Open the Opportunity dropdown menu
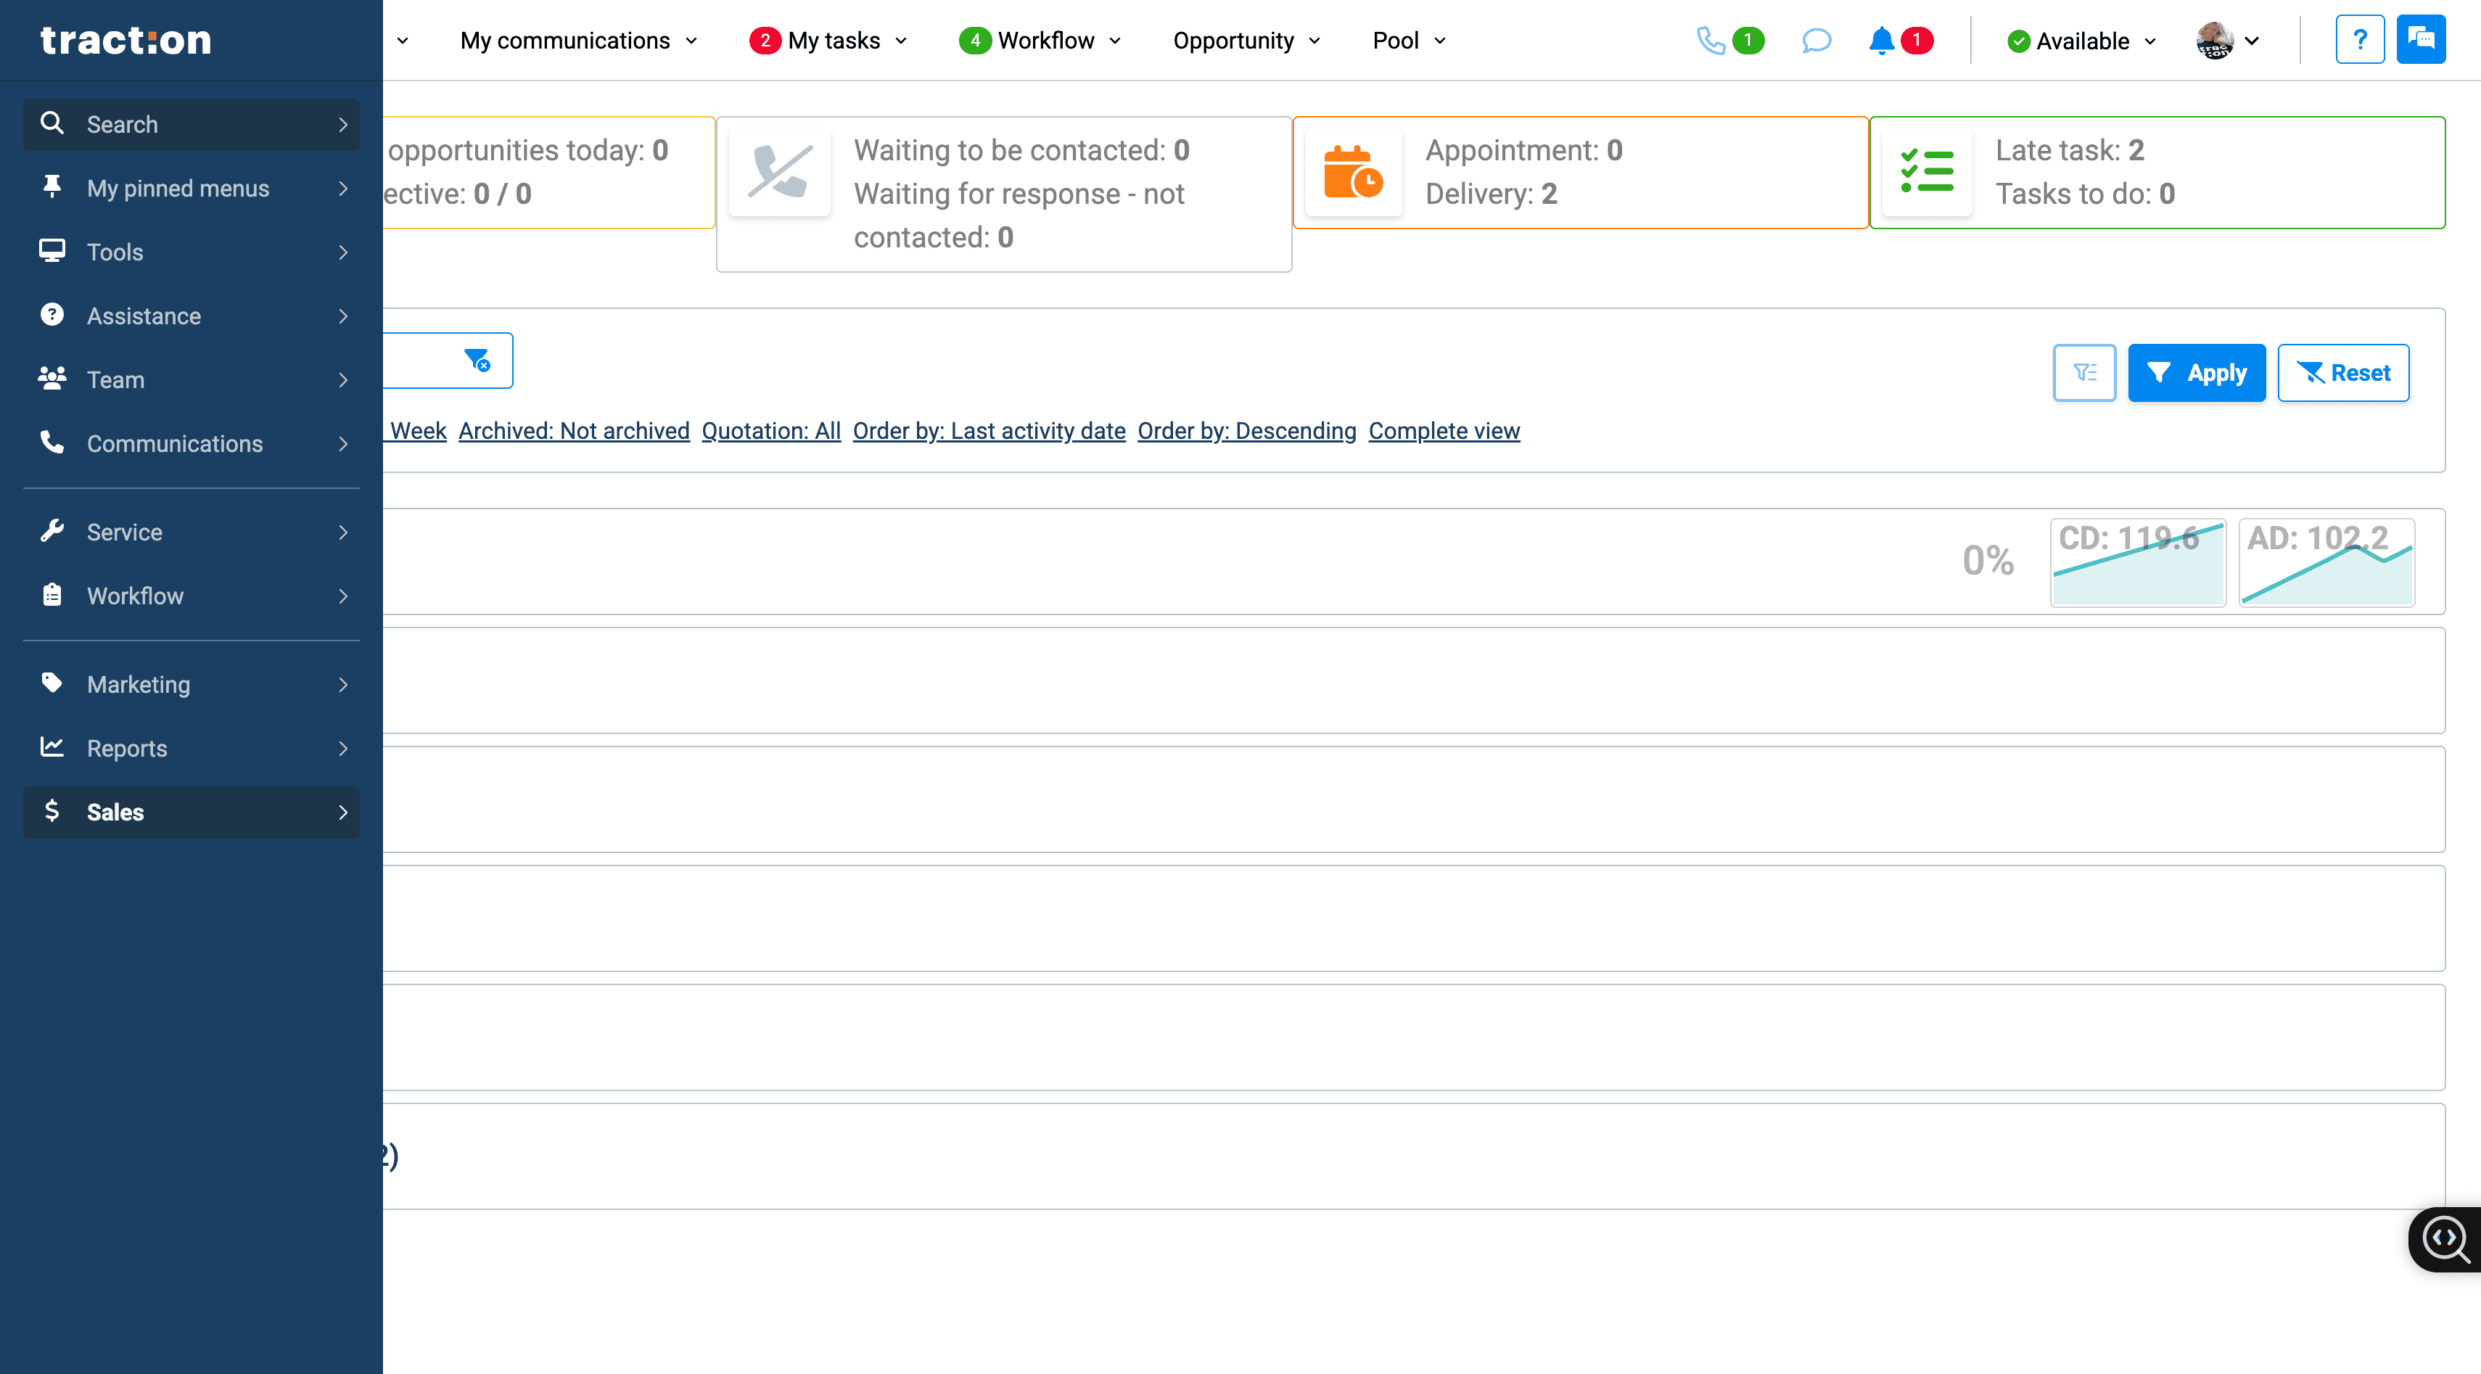 point(1246,41)
